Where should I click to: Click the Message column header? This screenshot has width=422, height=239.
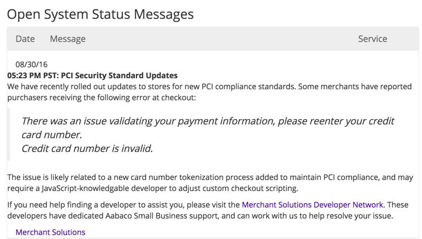(x=68, y=39)
